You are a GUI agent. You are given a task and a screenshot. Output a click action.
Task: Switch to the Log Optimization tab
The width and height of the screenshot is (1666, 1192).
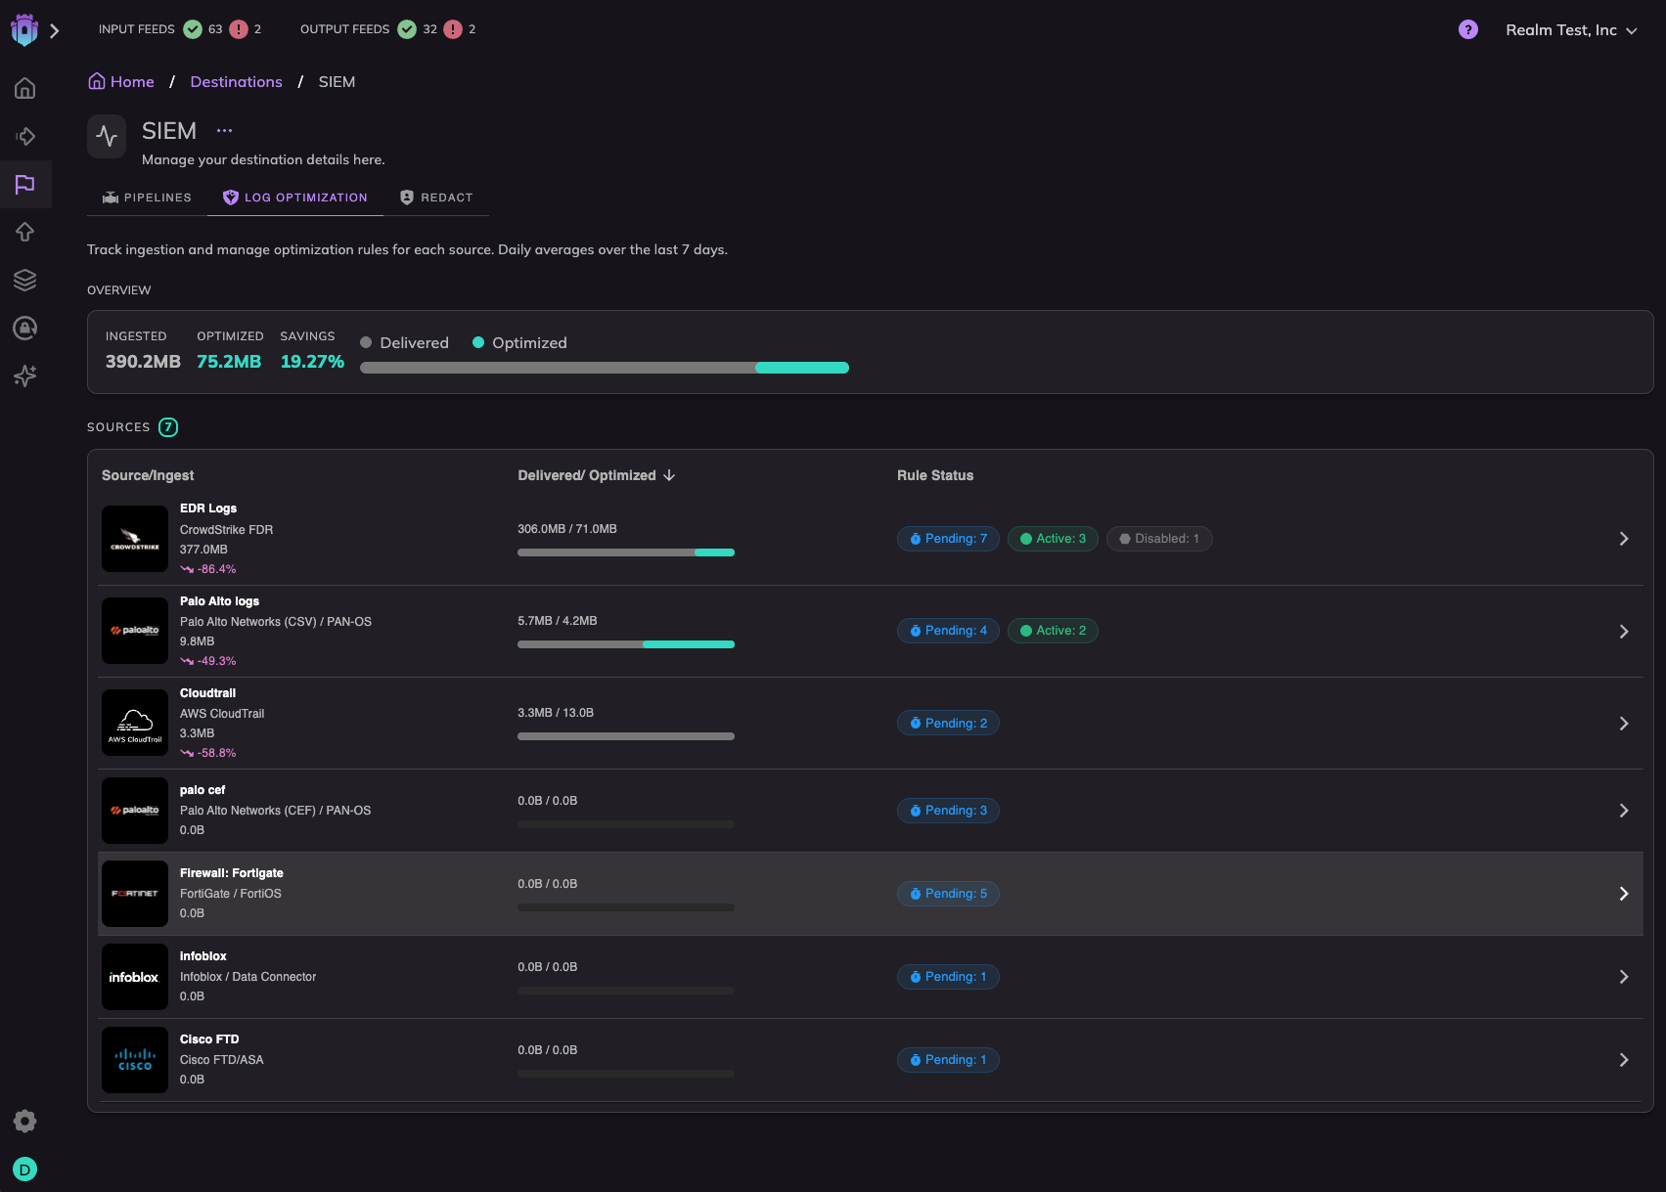[x=295, y=198]
